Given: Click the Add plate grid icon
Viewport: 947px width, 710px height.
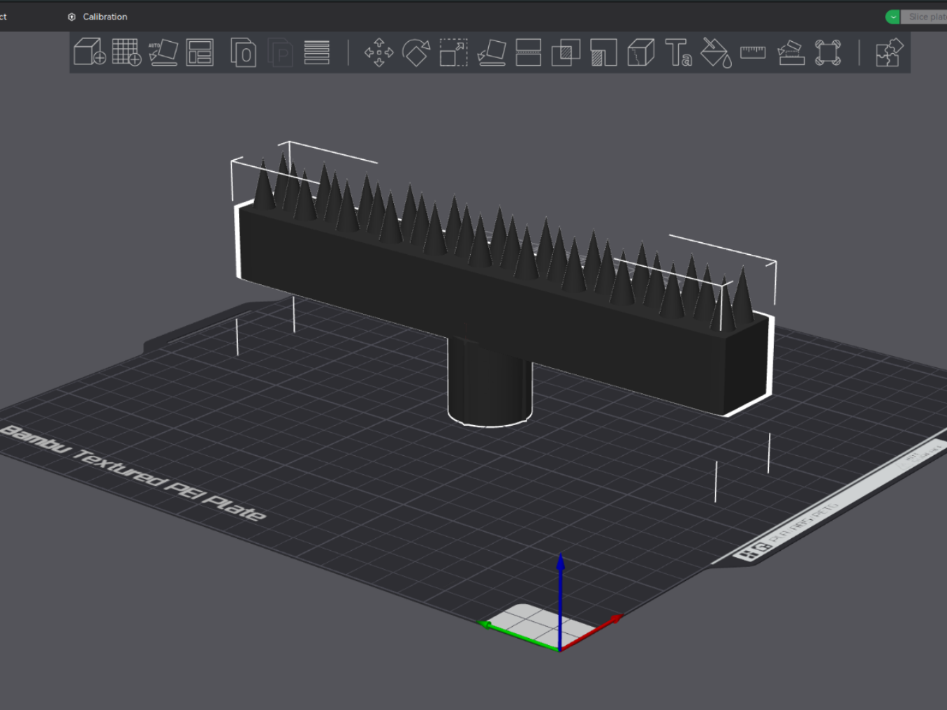Looking at the screenshot, I should (126, 52).
